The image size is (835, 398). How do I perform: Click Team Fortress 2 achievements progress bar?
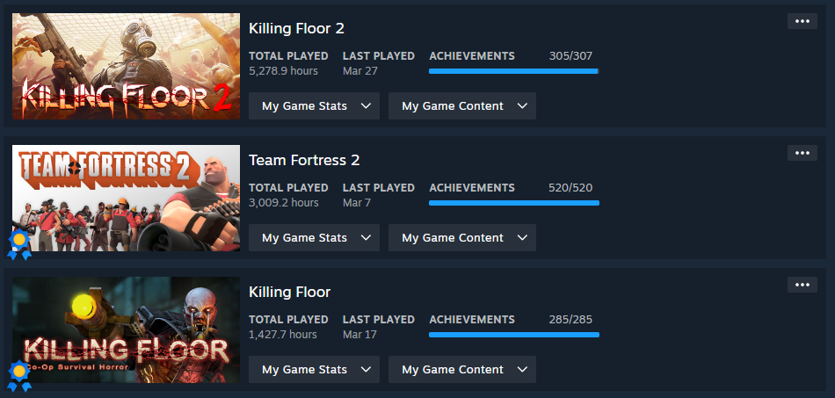click(x=513, y=203)
